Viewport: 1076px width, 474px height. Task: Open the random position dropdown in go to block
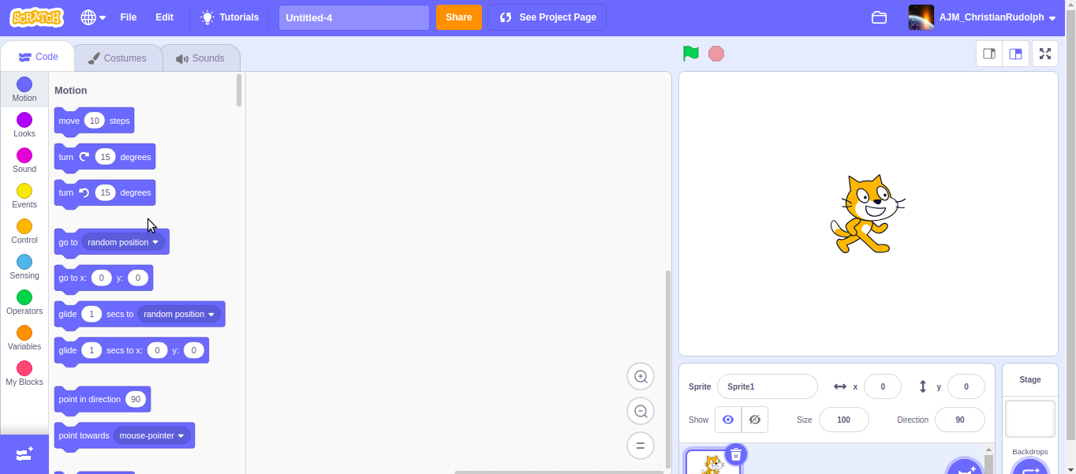click(x=122, y=242)
